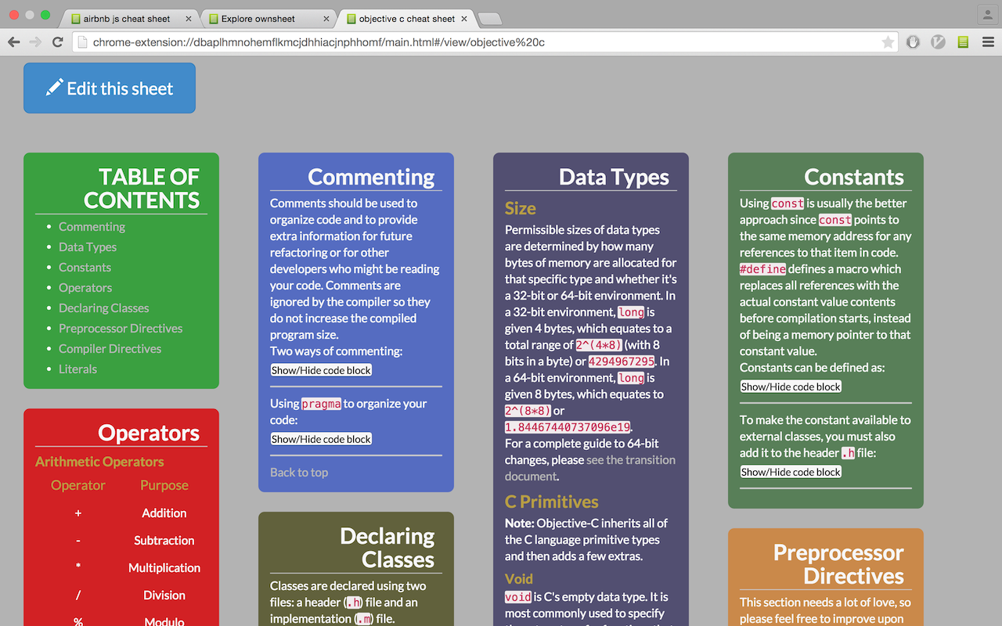Show code block under Two ways of commenting
Image resolution: width=1002 pixels, height=626 pixels.
point(321,370)
